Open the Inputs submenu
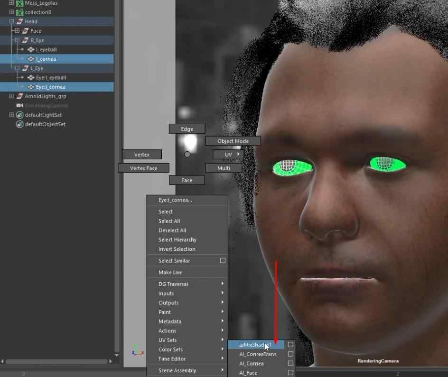Image resolution: width=448 pixels, height=377 pixels. point(187,294)
